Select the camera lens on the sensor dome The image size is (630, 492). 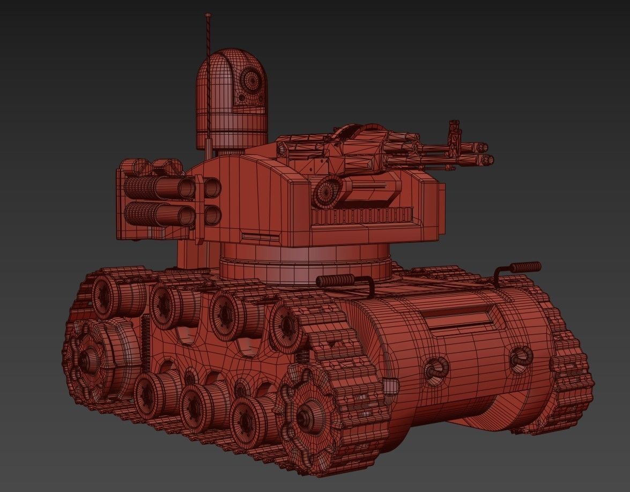[x=250, y=81]
